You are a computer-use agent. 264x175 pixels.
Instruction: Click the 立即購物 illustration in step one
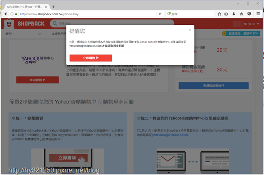click(x=68, y=161)
